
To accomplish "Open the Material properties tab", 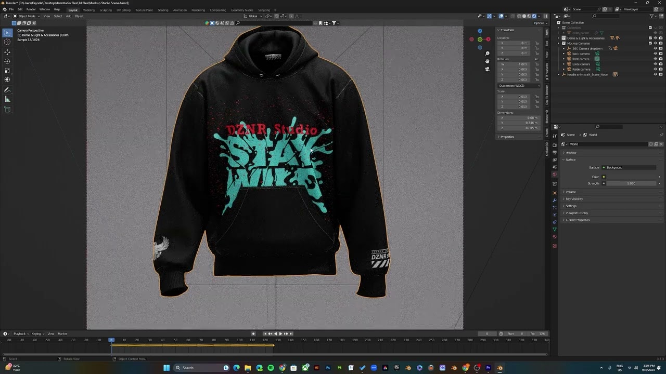I will 555,237.
